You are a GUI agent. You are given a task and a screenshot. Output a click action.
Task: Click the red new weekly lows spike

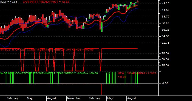[102, 89]
